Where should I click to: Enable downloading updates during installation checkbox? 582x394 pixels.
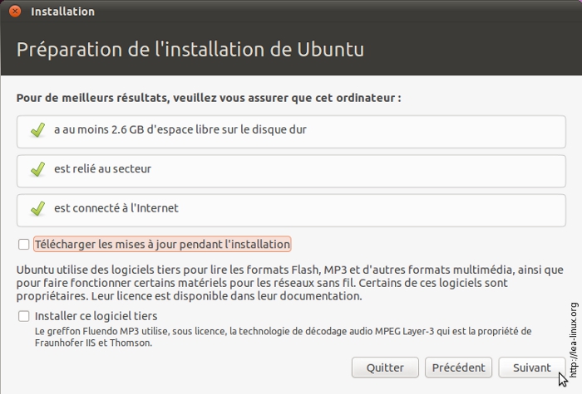click(x=23, y=245)
